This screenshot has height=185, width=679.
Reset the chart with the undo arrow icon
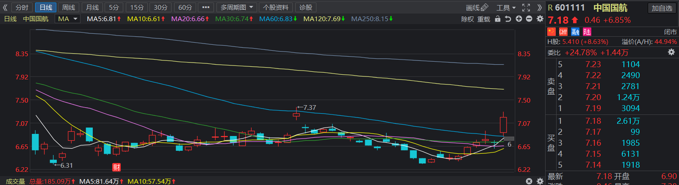coord(508,19)
